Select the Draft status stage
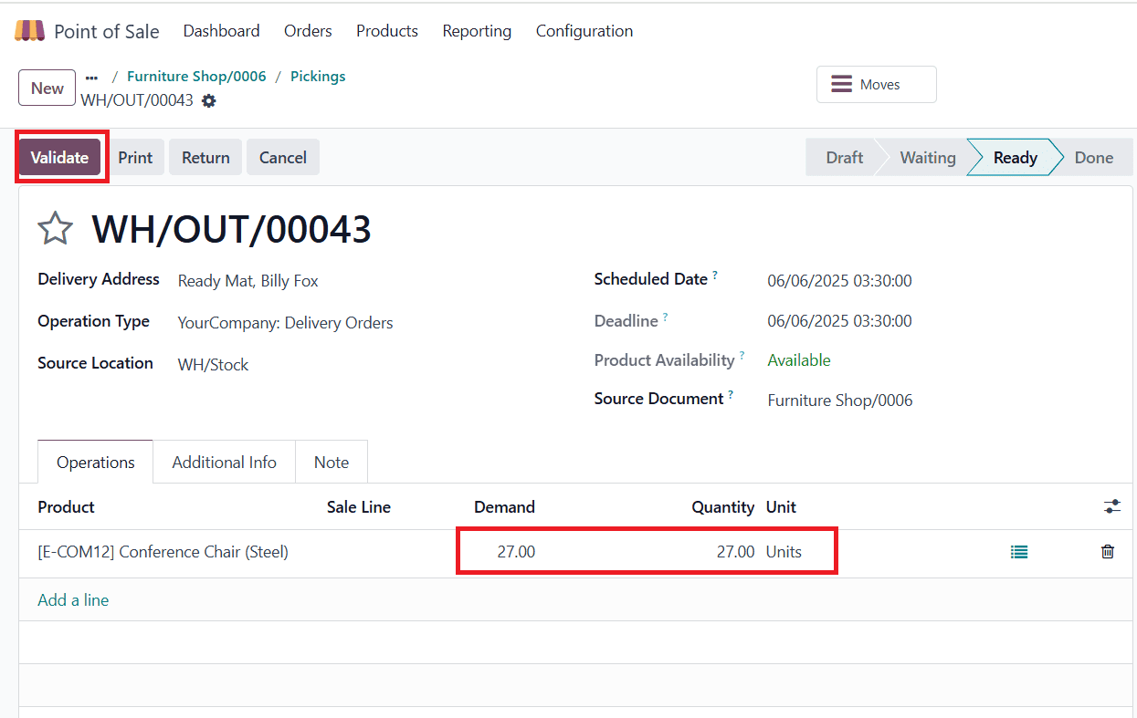1137x718 pixels. 842,157
